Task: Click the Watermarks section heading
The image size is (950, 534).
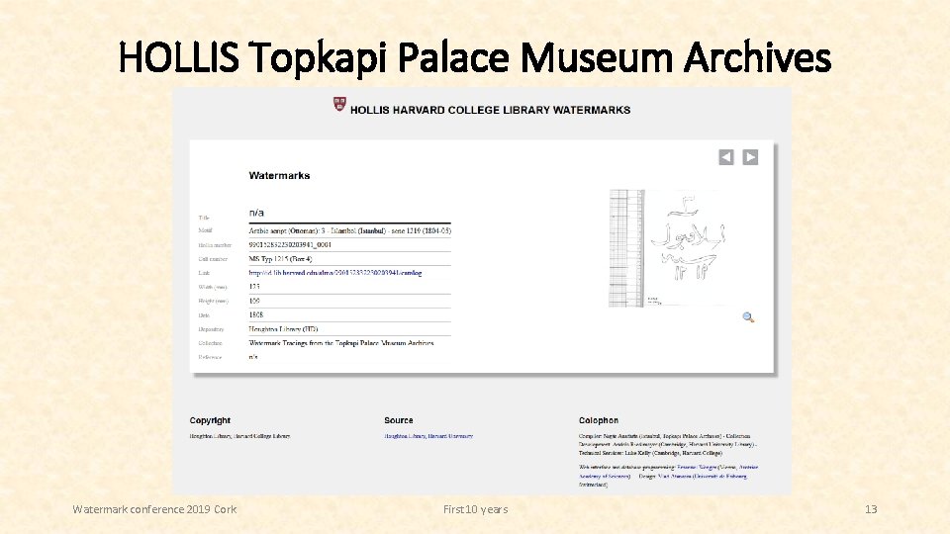Action: pos(279,176)
